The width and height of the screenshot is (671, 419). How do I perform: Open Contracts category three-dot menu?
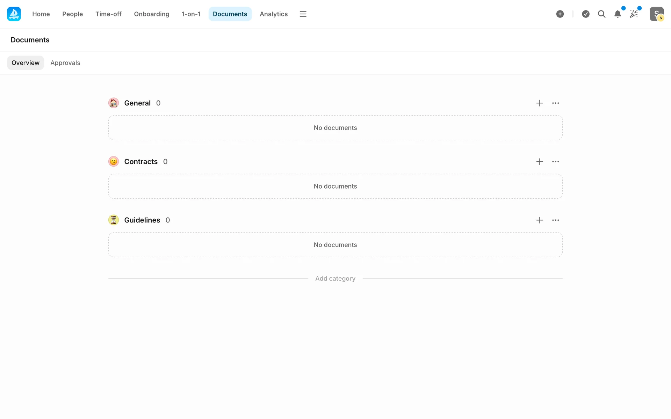pos(555,162)
